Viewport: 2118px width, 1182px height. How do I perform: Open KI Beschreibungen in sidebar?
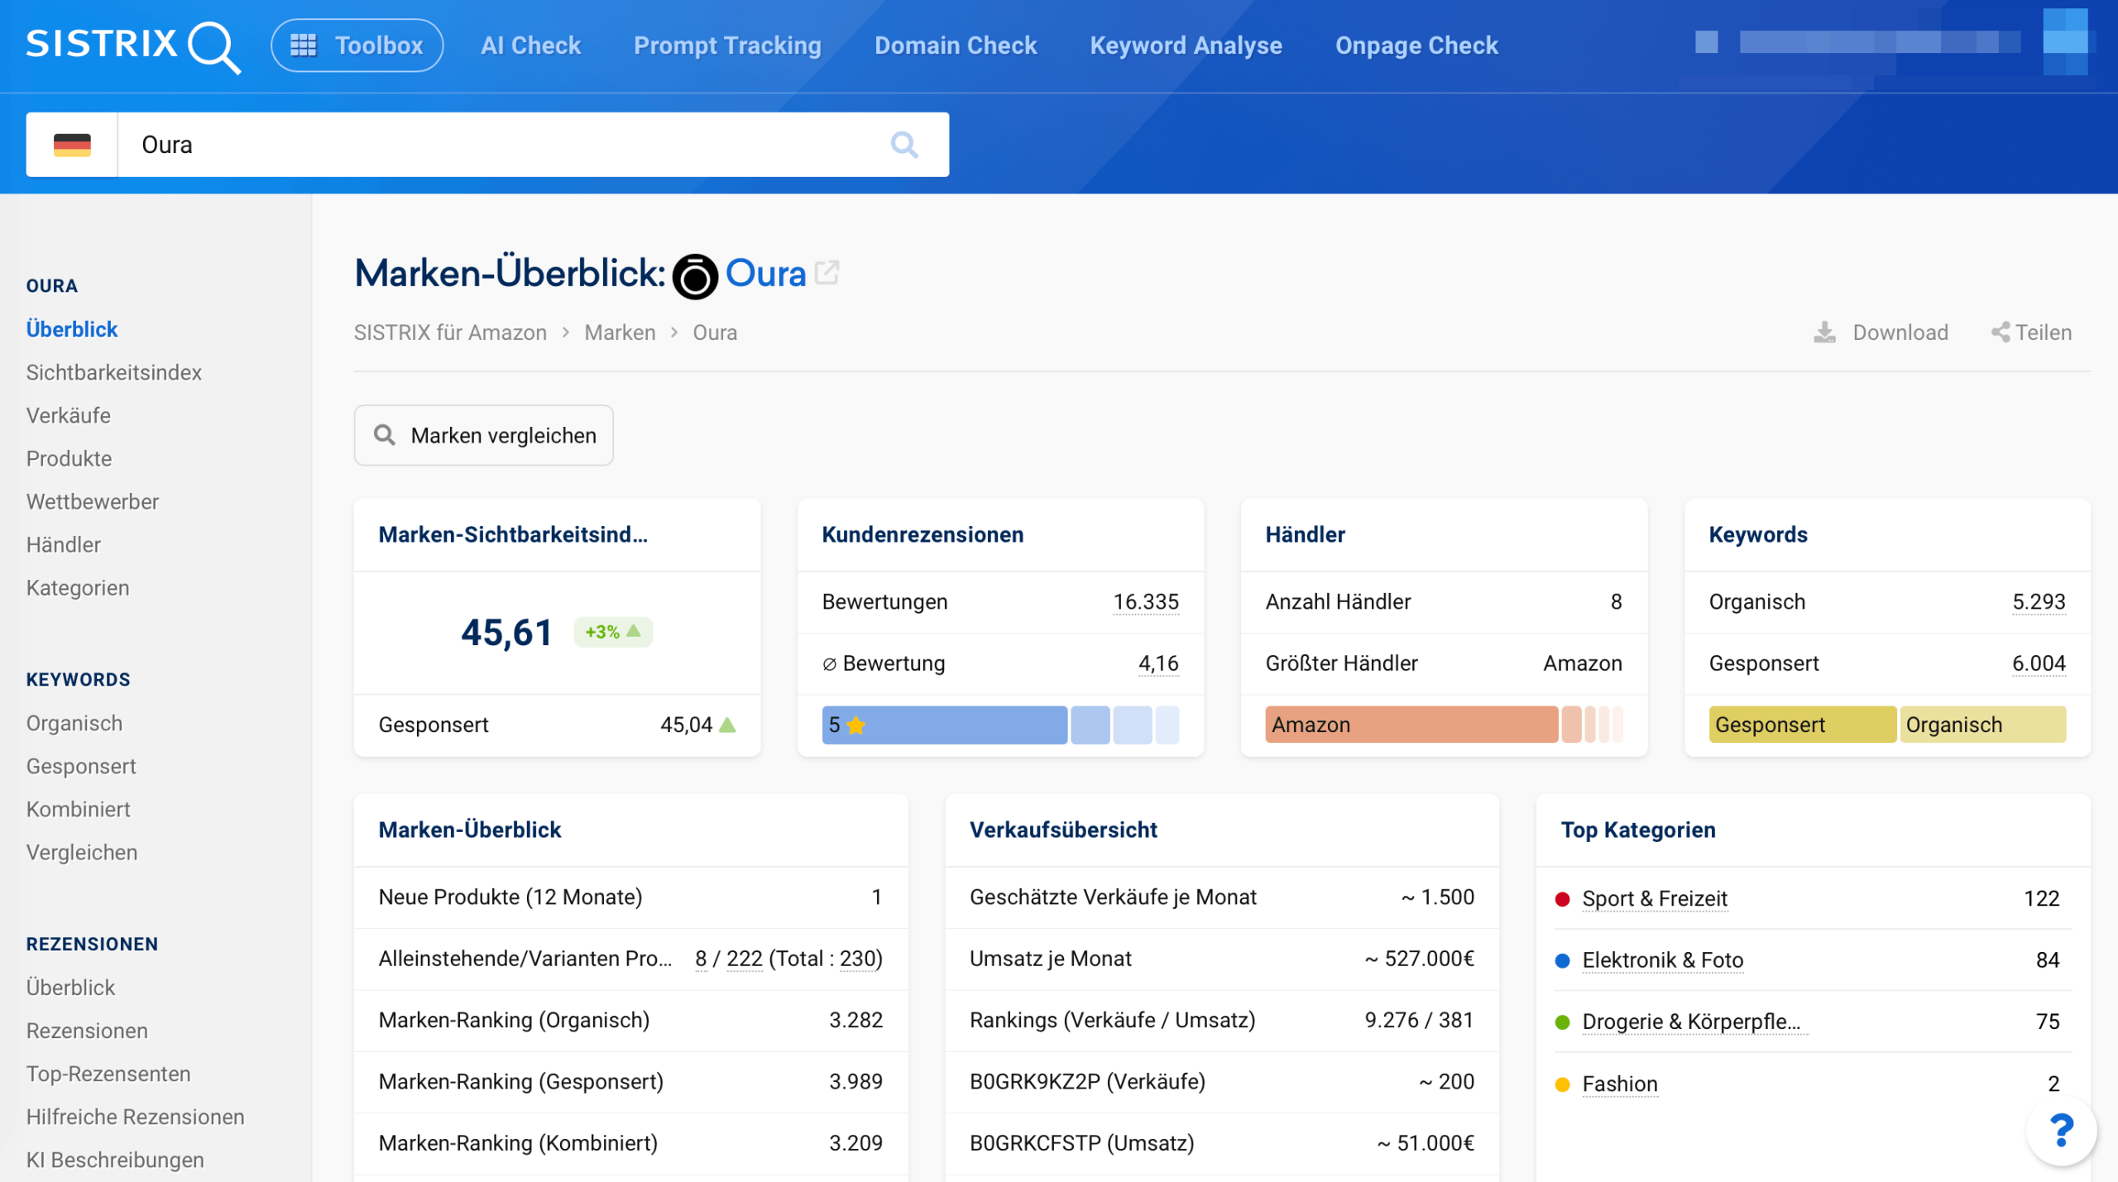coord(115,1160)
